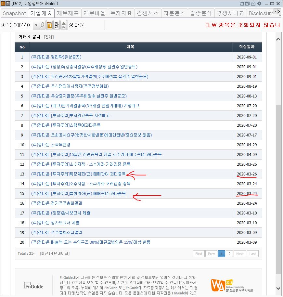Open the Disclosure tab
The image size is (283, 297).
261,13
